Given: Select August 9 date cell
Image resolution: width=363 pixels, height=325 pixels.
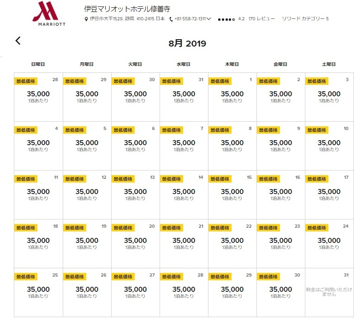Looking at the screenshot, I should 280,146.
